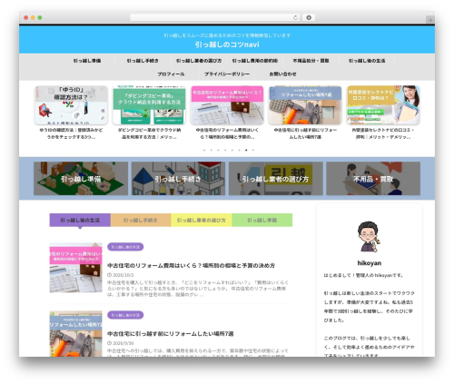Open article 中古住宅に引っ越す前にリフォームしたい場所7選
Screen dimensions: 454x384
pyautogui.click(x=171, y=334)
